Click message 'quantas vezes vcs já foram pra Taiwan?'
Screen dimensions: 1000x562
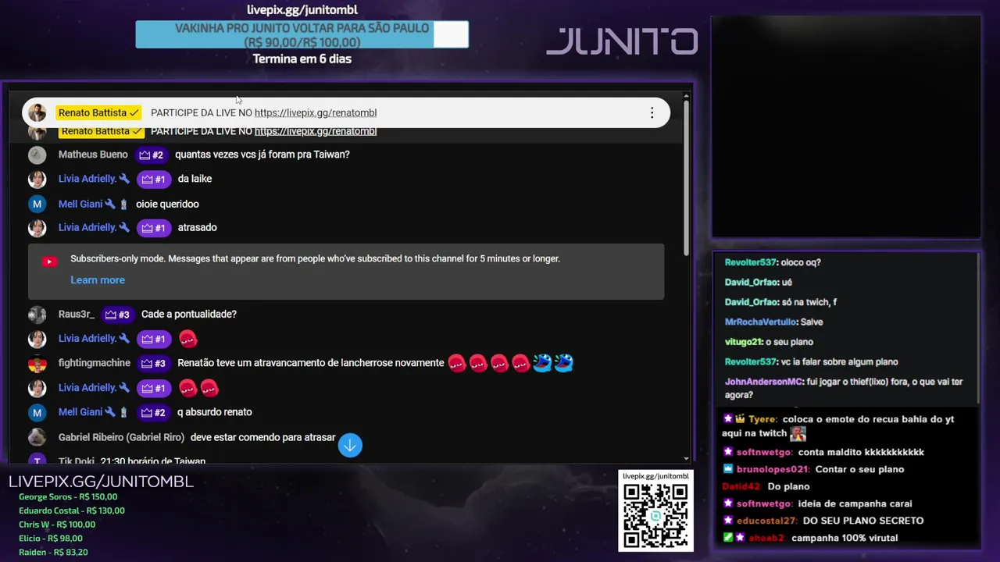[x=262, y=155]
